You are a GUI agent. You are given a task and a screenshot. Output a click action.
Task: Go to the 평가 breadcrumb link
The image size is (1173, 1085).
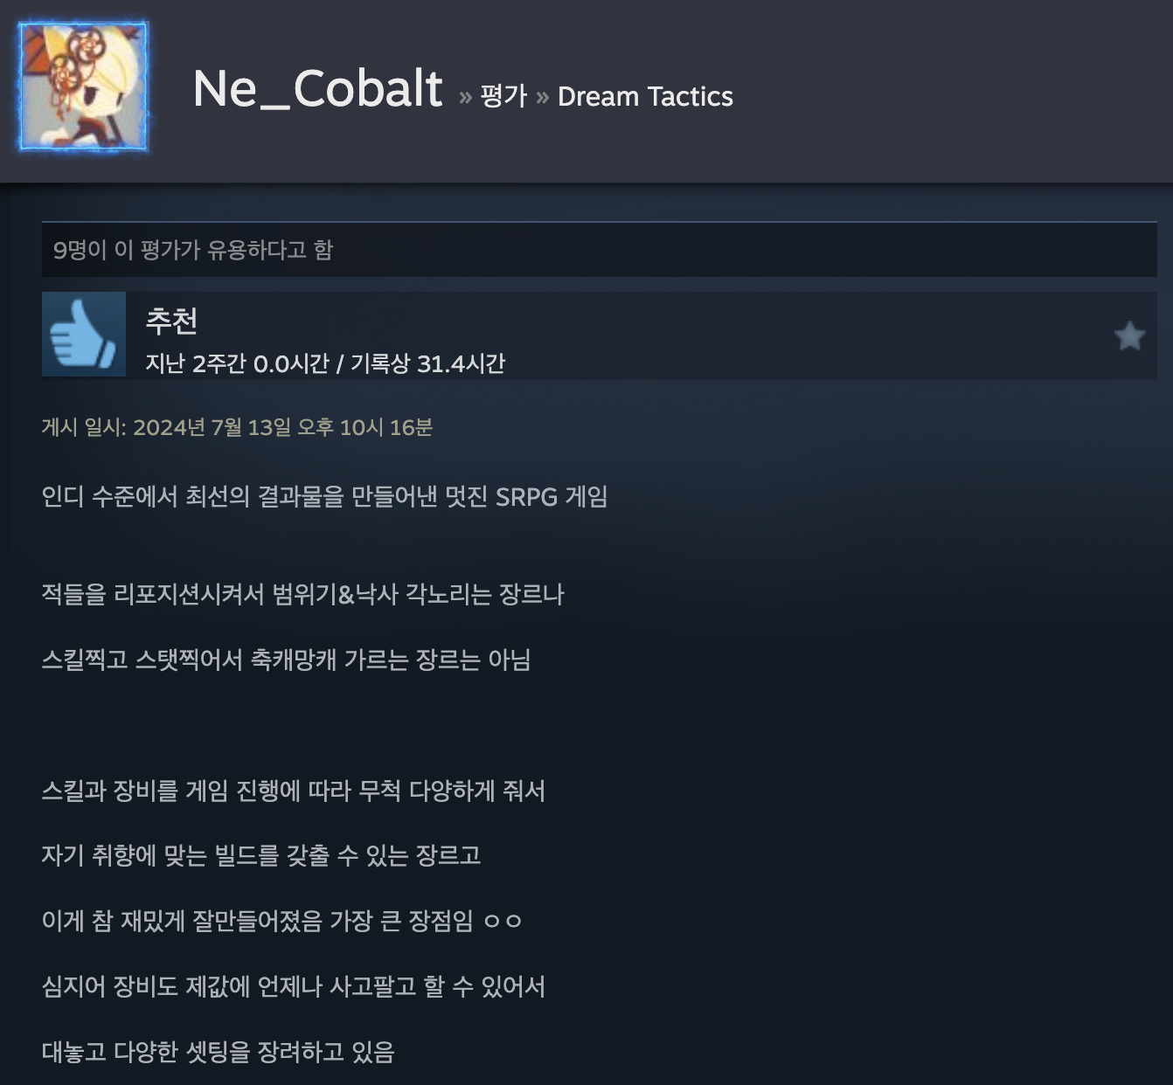click(503, 96)
